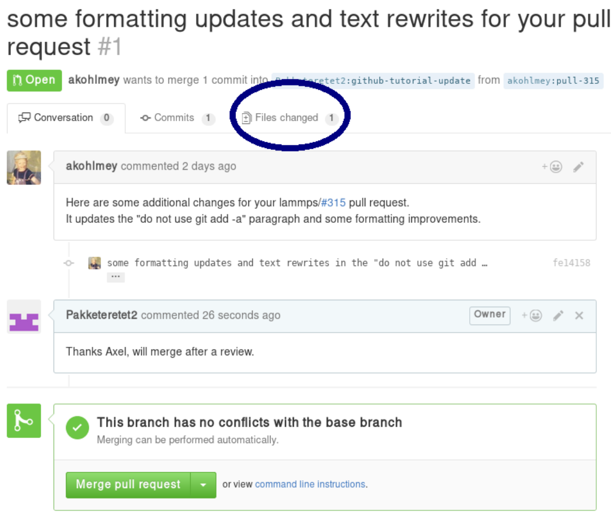Edit Pakketeretet2's comment with pencil icon

tap(558, 315)
